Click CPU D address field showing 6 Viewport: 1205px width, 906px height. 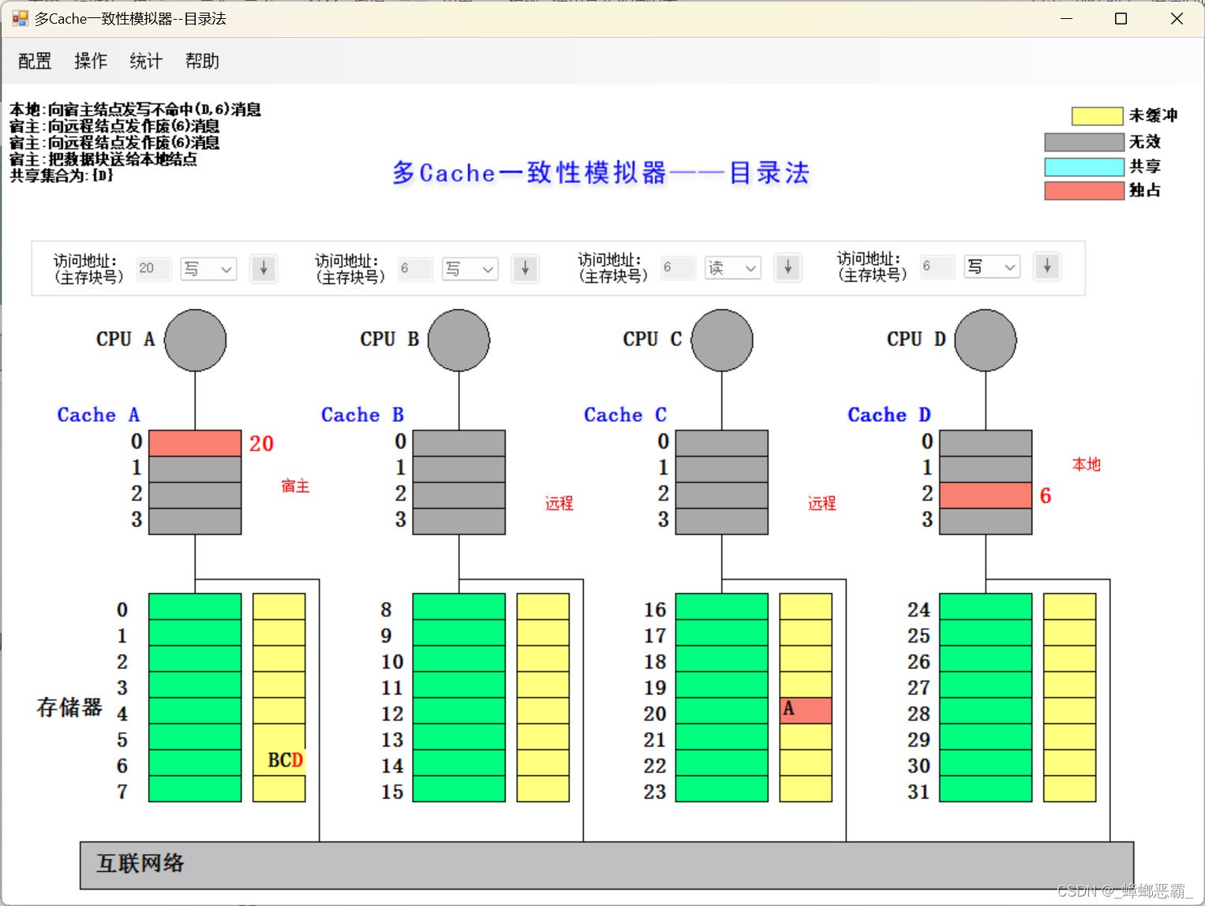937,267
